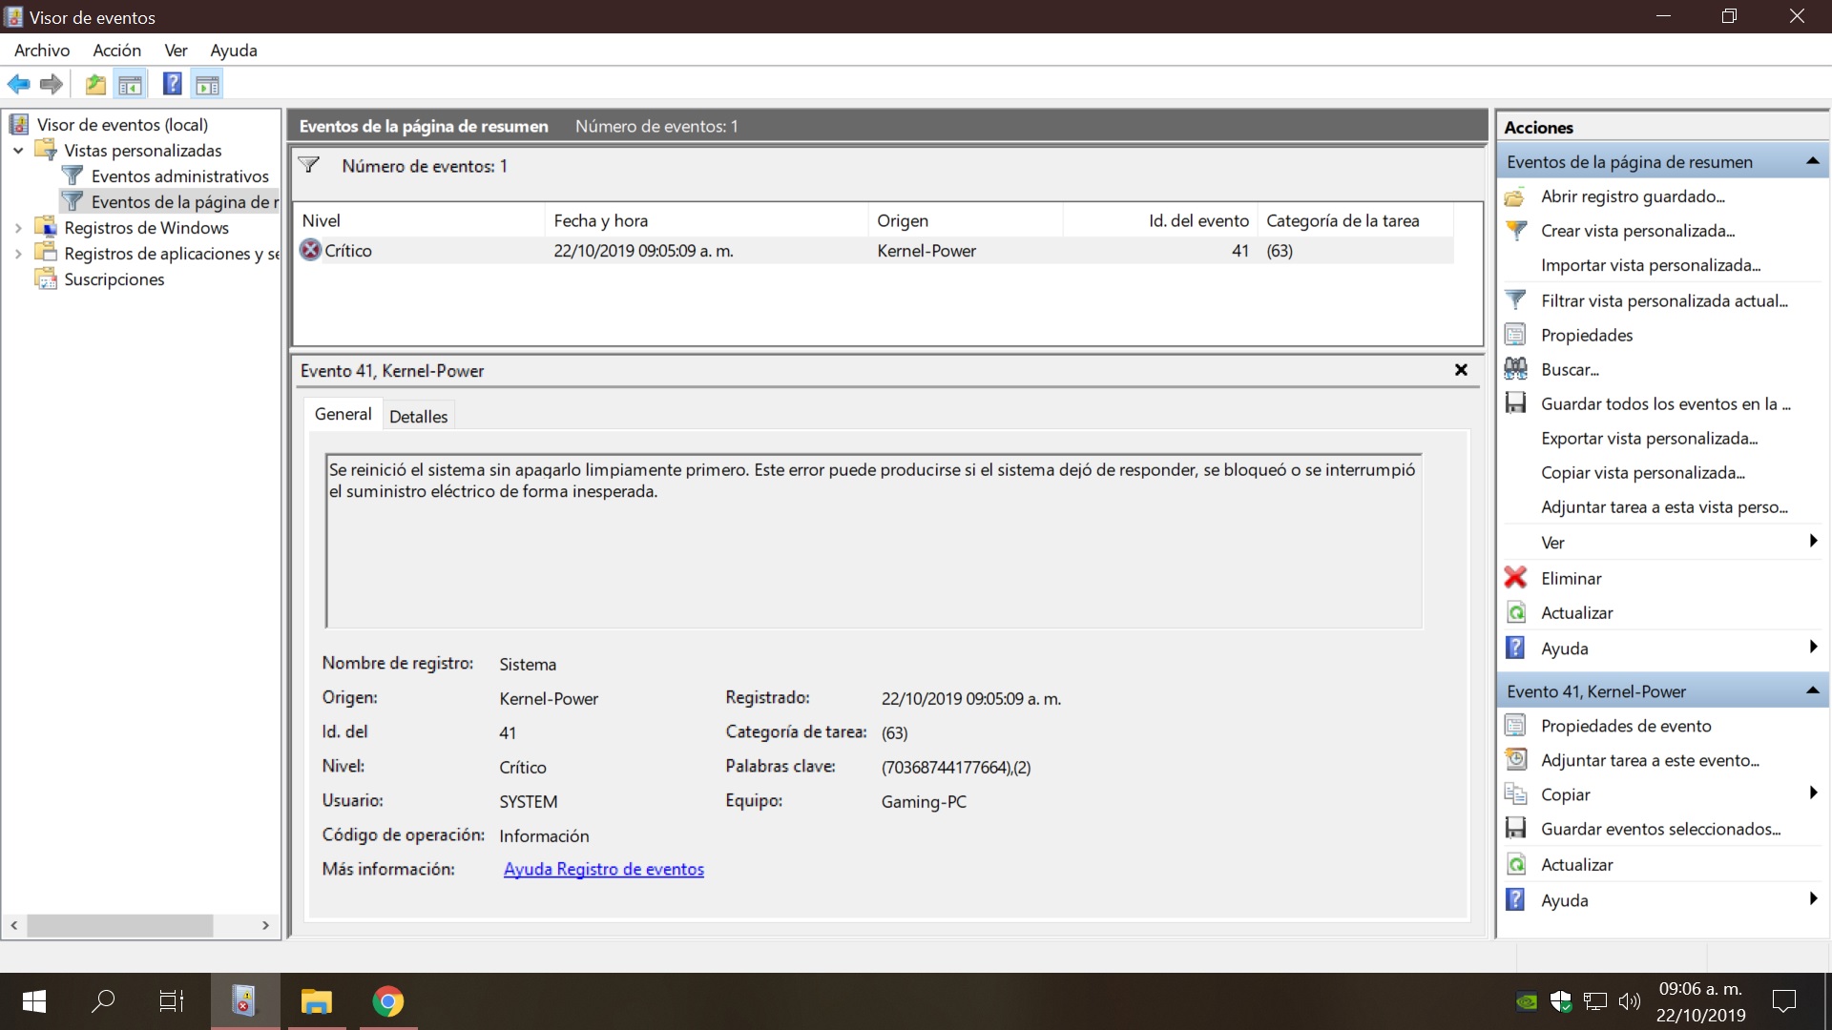1832x1030 pixels.
Task: Expand the Copiar submenu arrow
Action: tap(1812, 793)
